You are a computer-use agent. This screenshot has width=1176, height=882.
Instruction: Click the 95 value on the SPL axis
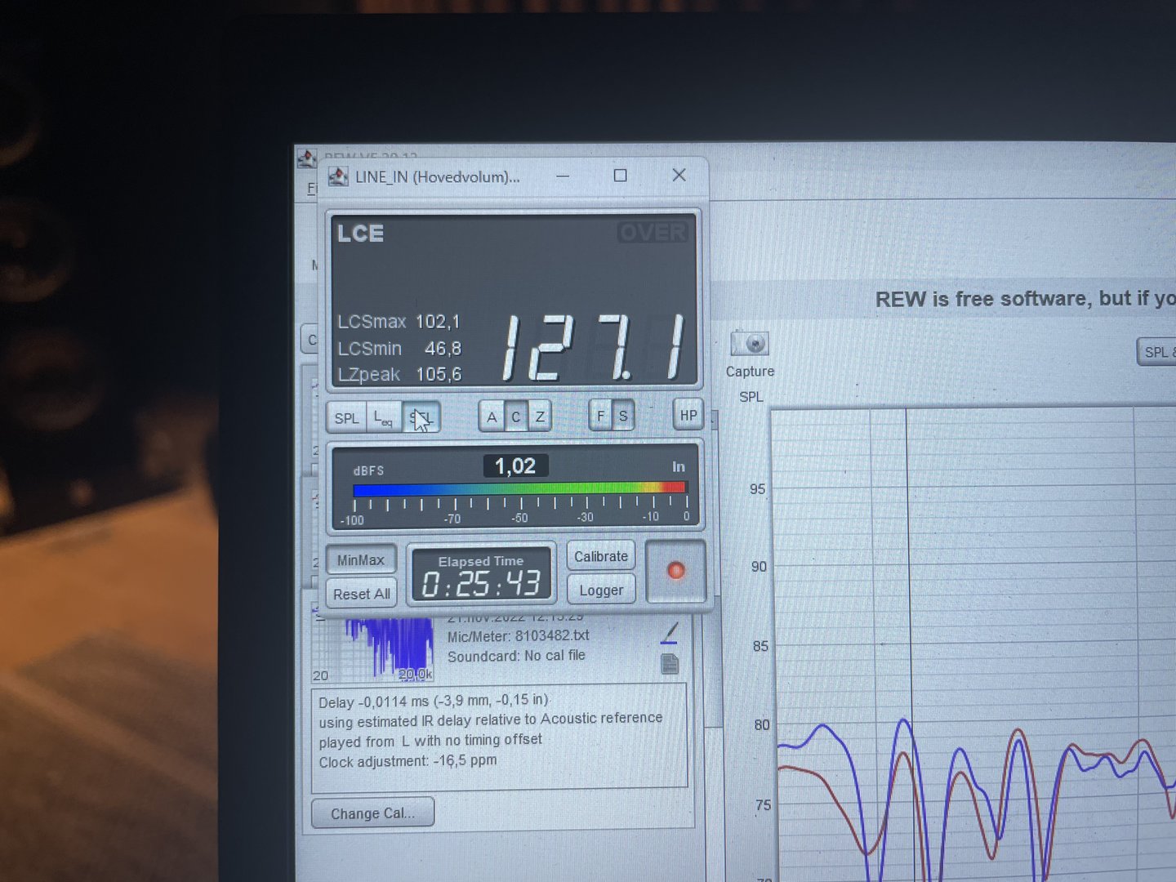pos(758,489)
